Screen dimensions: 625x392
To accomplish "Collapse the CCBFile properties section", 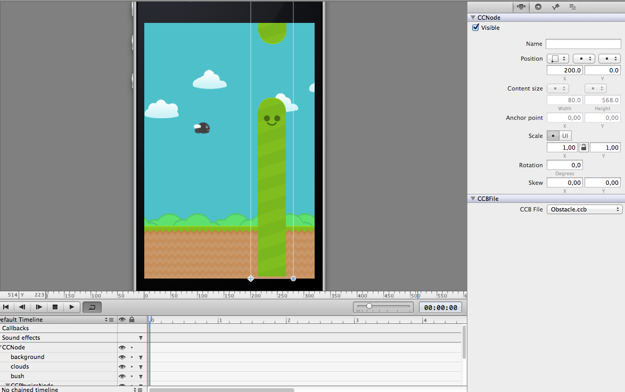I will (473, 199).
